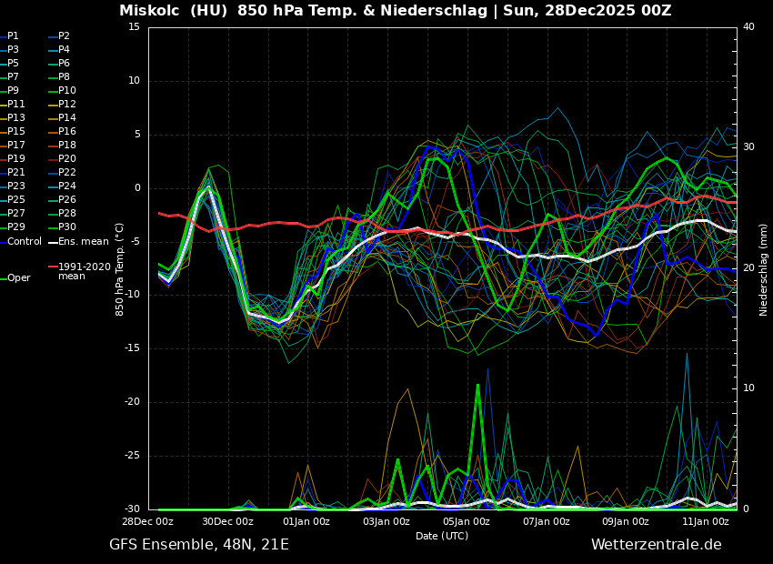The image size is (773, 564).
Task: Select the 01Jan 00z date tick
Action: (x=306, y=522)
